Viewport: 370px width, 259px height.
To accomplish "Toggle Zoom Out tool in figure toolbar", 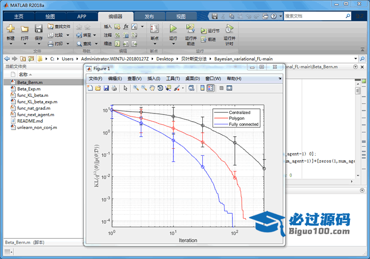I will (144, 88).
